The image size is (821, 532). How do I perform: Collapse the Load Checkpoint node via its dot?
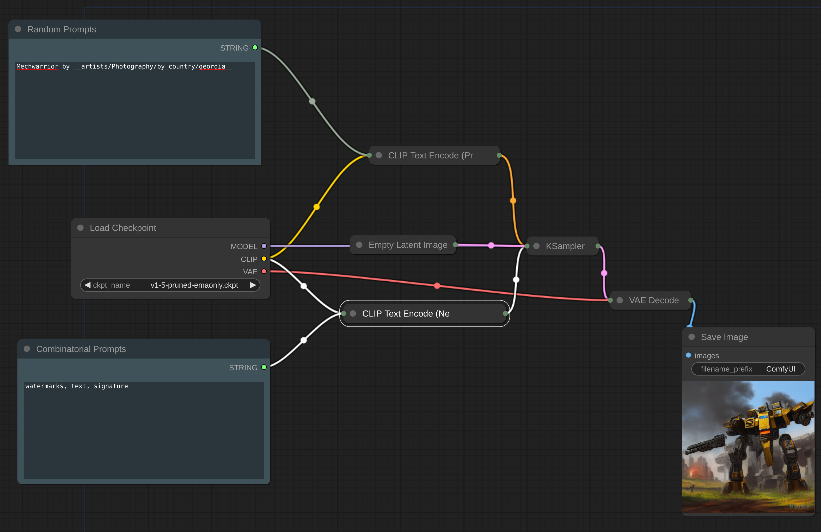80,228
